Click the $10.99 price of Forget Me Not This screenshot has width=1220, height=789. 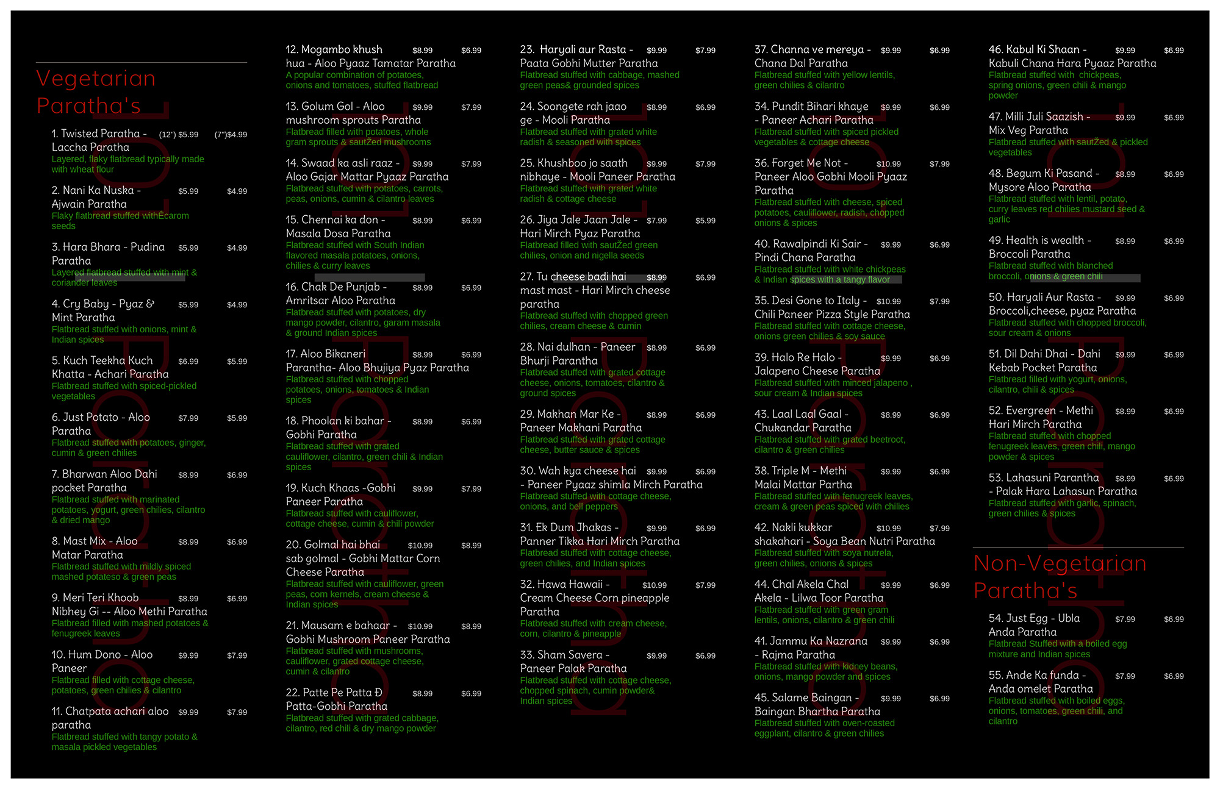[x=888, y=164]
